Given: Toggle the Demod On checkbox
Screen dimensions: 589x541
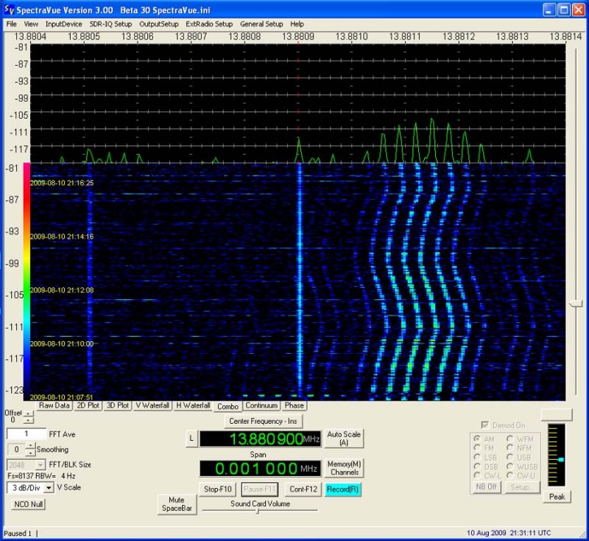Looking at the screenshot, I should click(485, 425).
